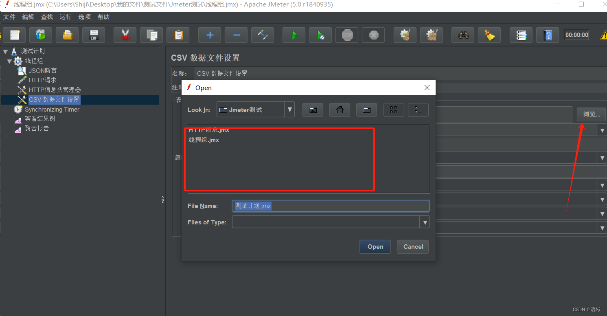Close the Open dialog with X
The width and height of the screenshot is (607, 316).
(x=427, y=88)
